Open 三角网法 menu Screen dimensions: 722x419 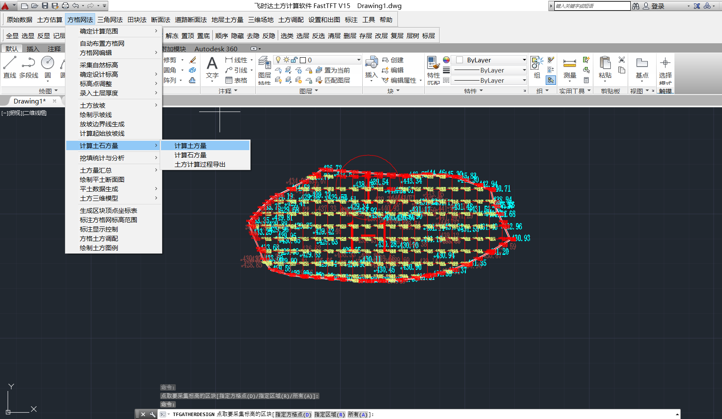point(110,20)
